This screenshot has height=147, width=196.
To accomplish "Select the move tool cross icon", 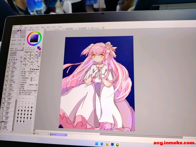I will click(26, 50).
